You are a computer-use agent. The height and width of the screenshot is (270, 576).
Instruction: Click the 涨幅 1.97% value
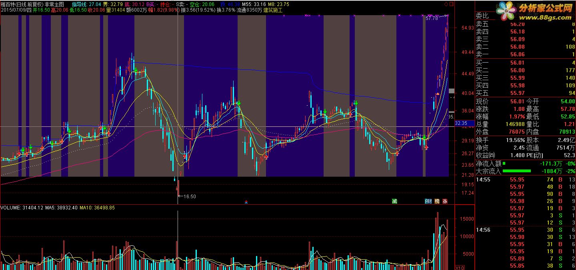(x=516, y=116)
